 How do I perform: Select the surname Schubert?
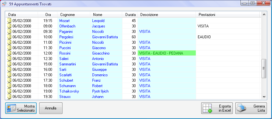click(x=66, y=80)
